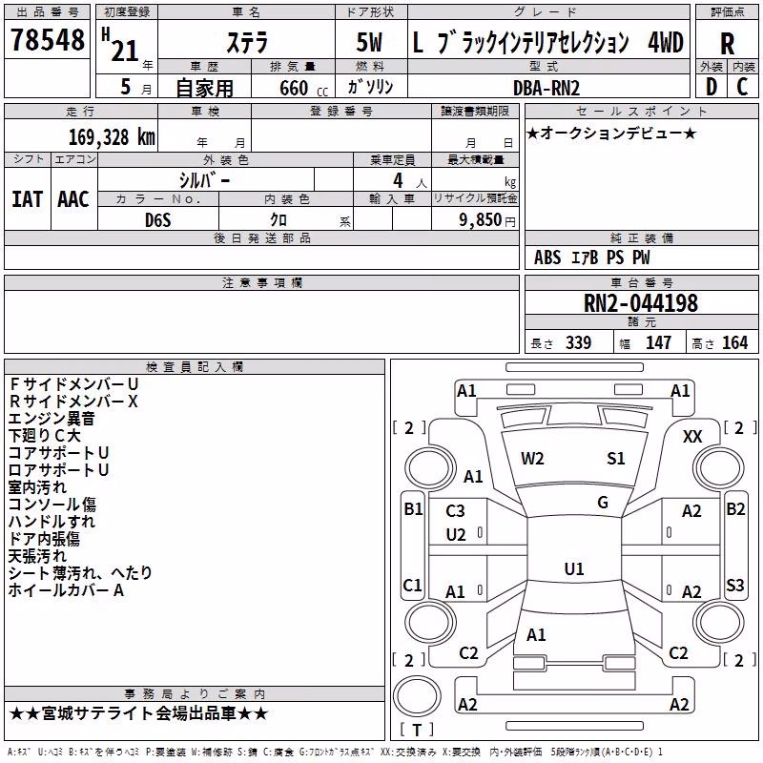Click U2 mark on the door

[456, 535]
